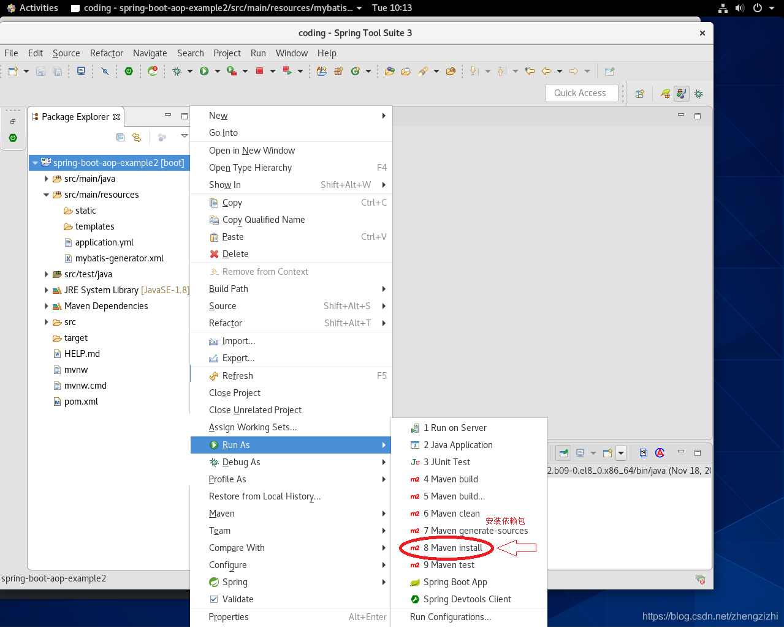Click the New wizard toolbar icon

click(x=13, y=71)
